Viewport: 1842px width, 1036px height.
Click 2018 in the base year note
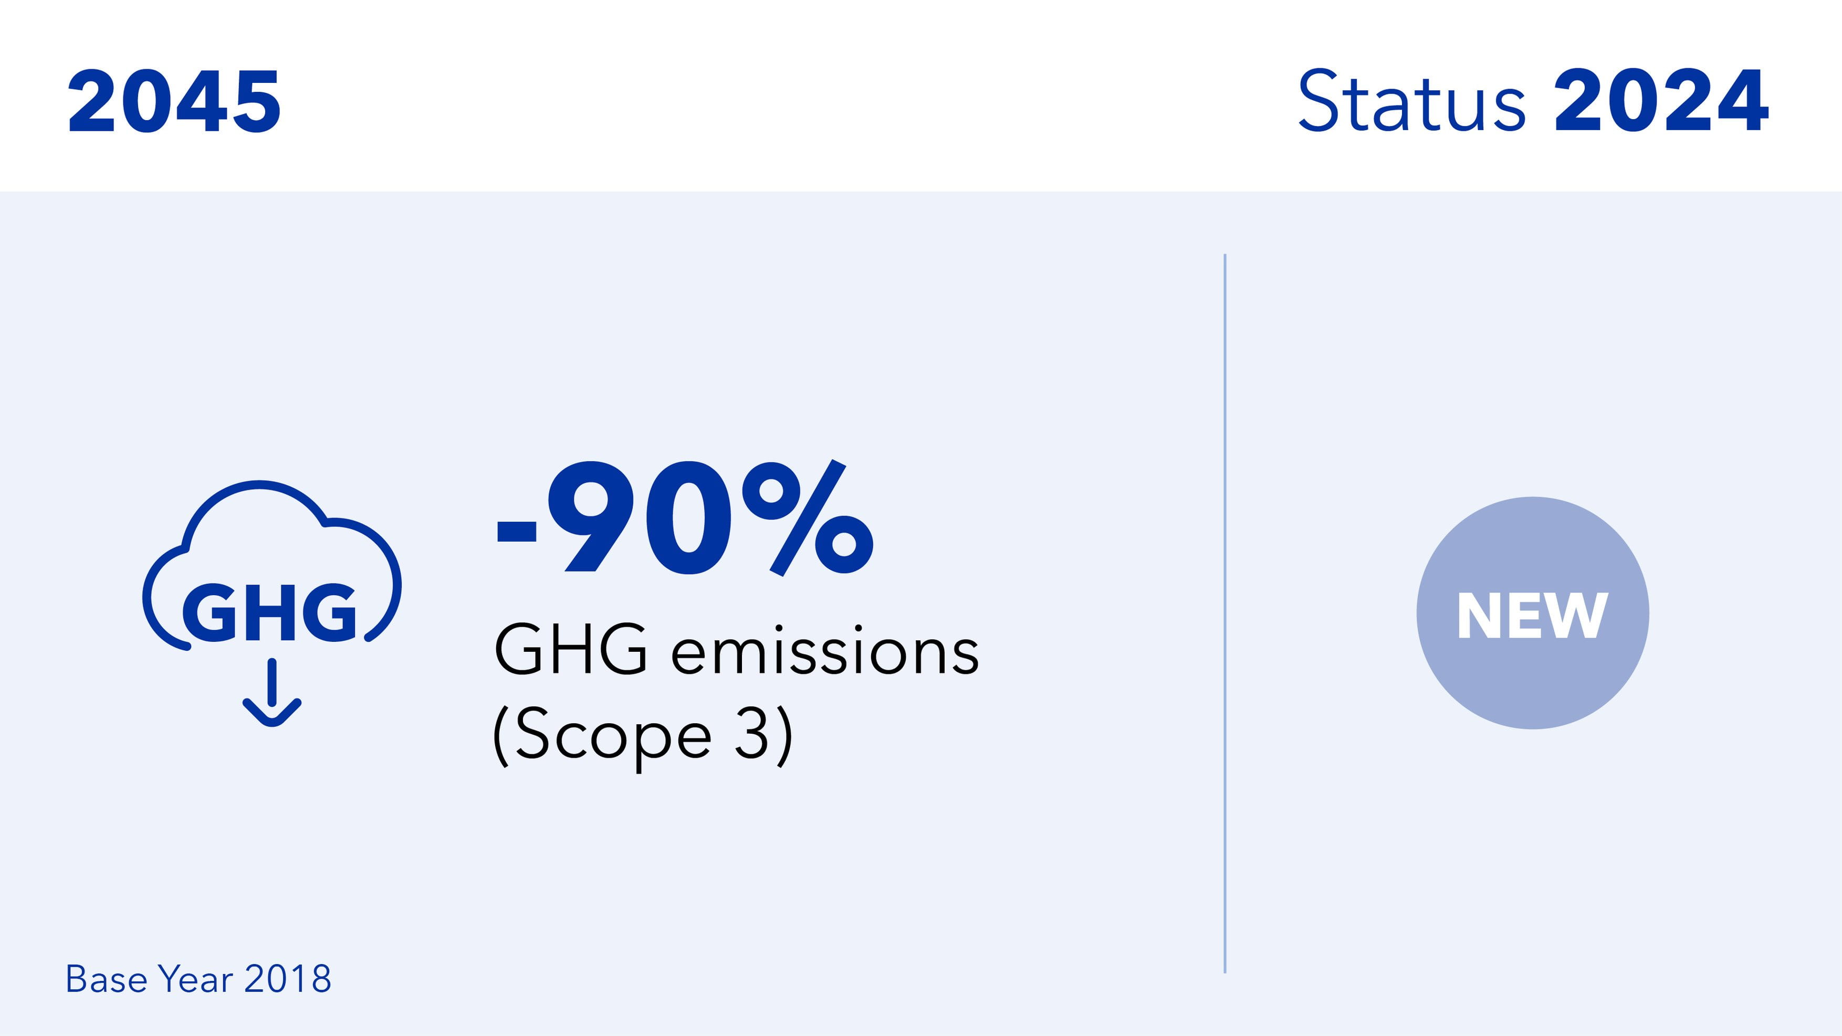click(x=287, y=979)
